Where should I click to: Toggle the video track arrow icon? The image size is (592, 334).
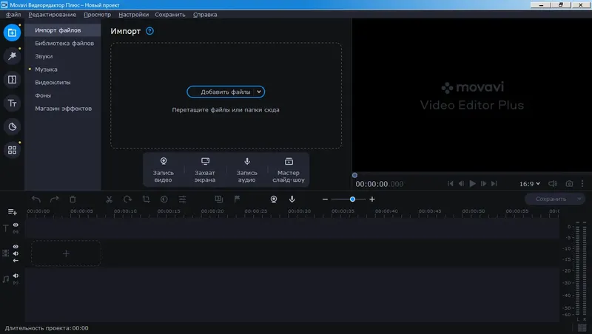16,261
